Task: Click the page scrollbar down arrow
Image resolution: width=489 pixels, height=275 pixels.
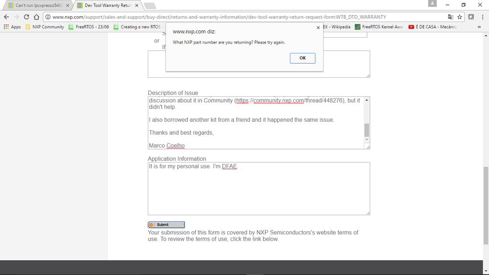Action: 486,271
